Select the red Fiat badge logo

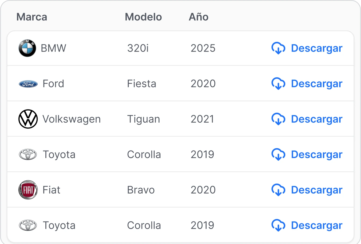tap(28, 190)
